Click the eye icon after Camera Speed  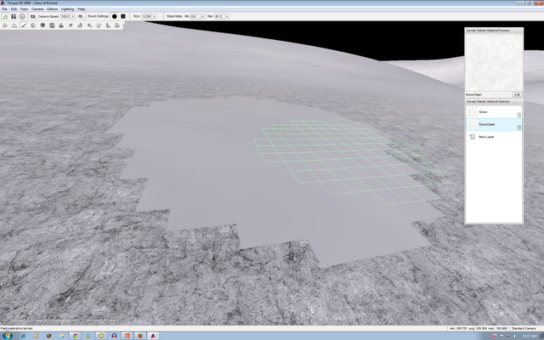pos(80,16)
